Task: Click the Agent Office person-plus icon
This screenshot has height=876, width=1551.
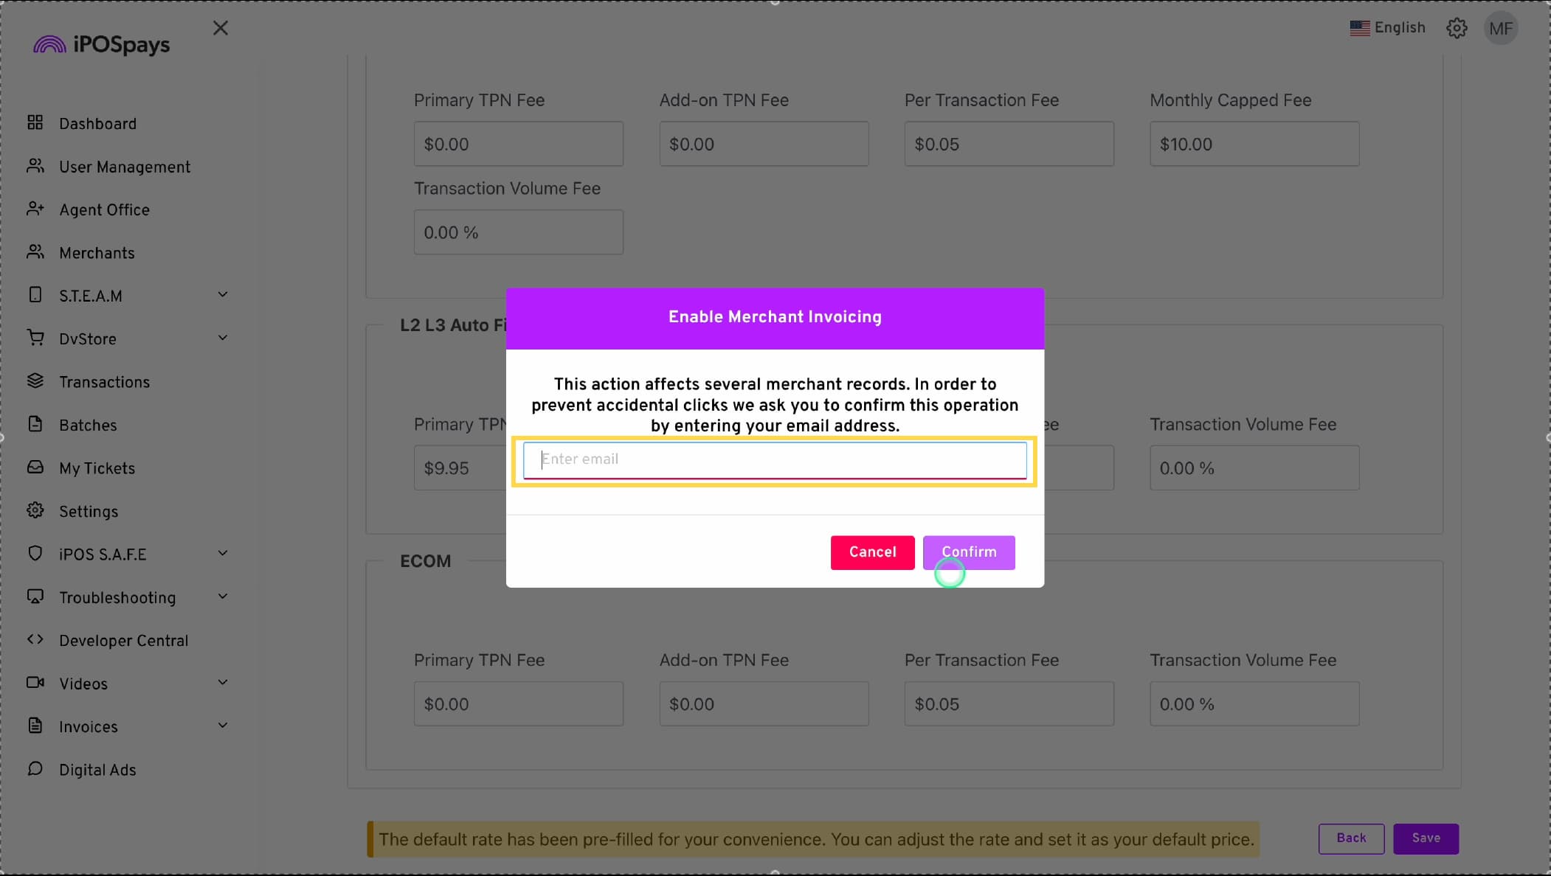Action: click(x=35, y=209)
